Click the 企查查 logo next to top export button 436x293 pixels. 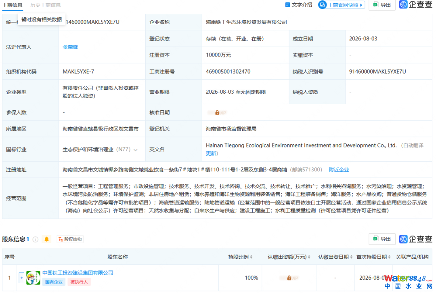[416, 4]
